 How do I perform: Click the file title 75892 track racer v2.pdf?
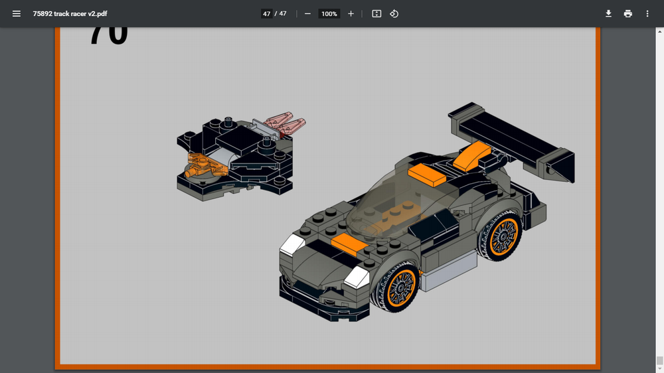70,13
